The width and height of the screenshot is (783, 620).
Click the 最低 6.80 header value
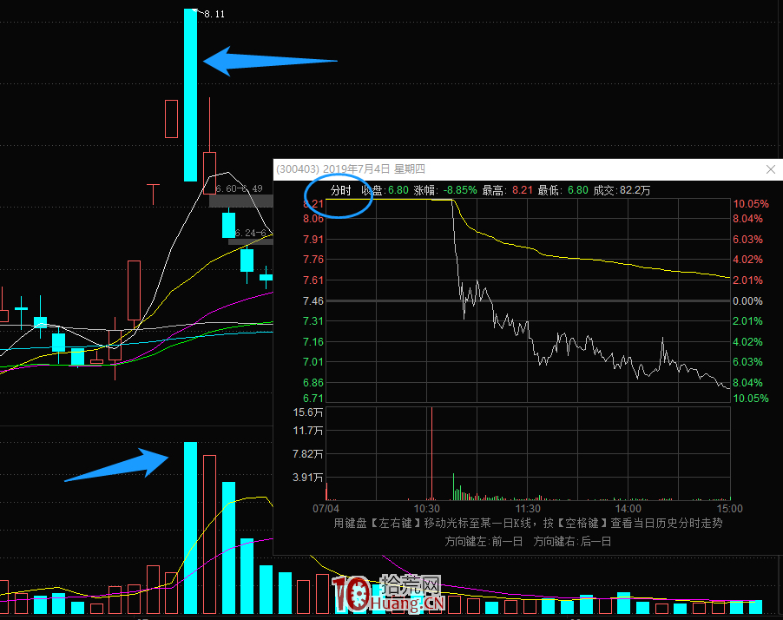pyautogui.click(x=578, y=190)
